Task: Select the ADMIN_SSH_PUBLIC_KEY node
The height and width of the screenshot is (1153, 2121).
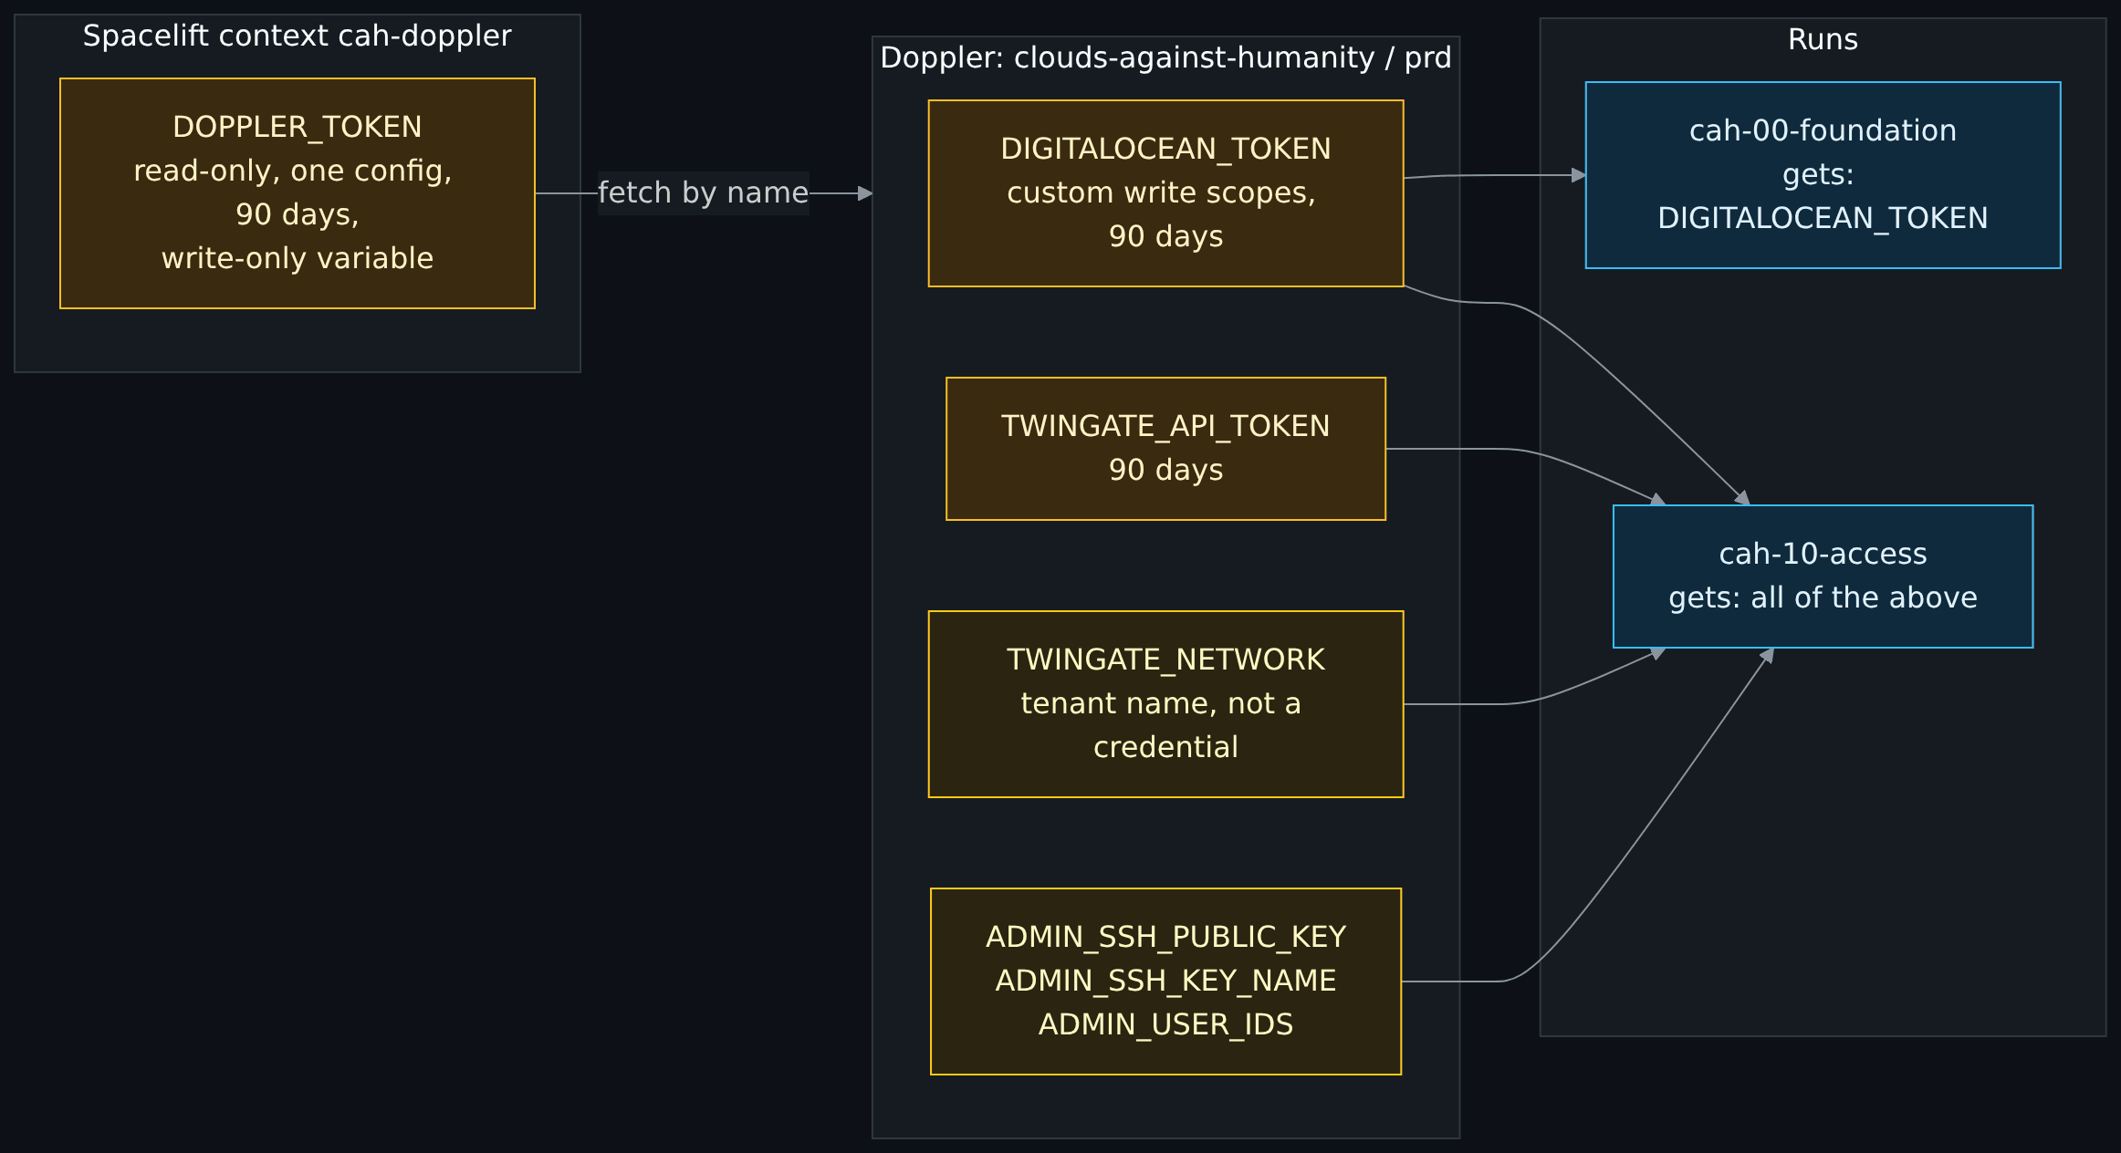Action: pyautogui.click(x=1165, y=982)
